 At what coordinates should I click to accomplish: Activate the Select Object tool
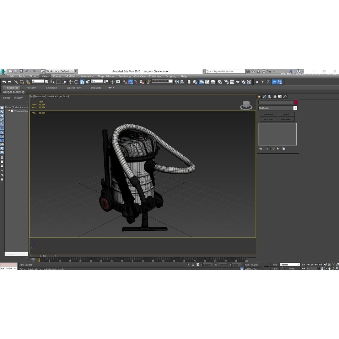coord(47,82)
